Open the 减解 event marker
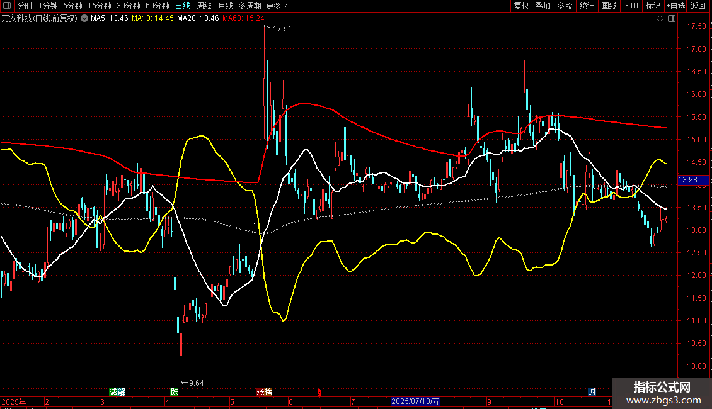This screenshot has height=409, width=712. pos(117,392)
